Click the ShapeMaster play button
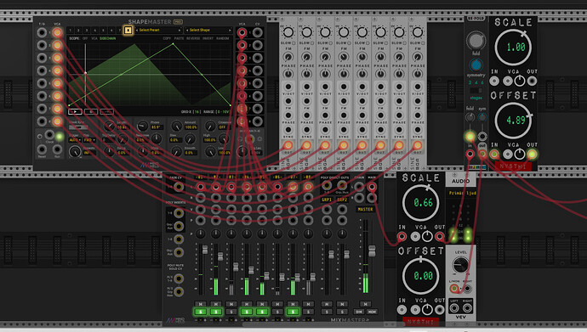This screenshot has height=332, width=587. (x=75, y=111)
